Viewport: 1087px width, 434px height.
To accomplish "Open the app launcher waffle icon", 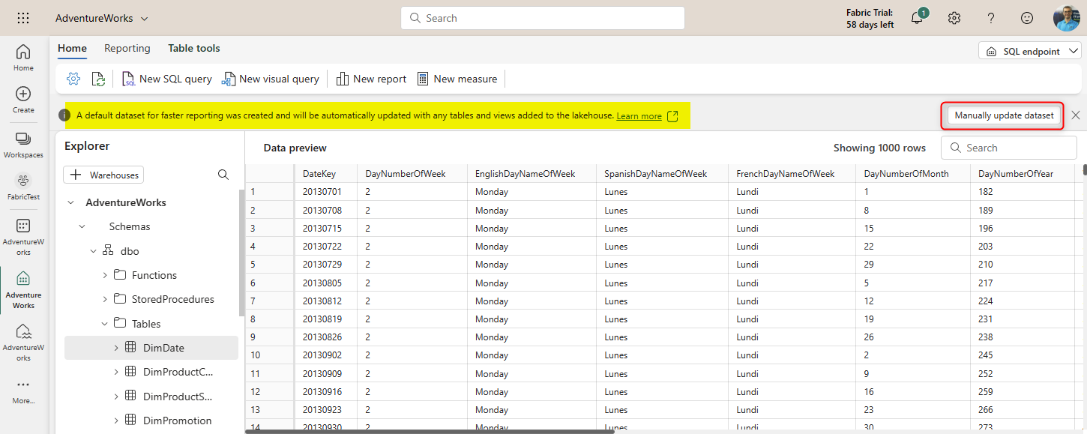I will tap(23, 18).
